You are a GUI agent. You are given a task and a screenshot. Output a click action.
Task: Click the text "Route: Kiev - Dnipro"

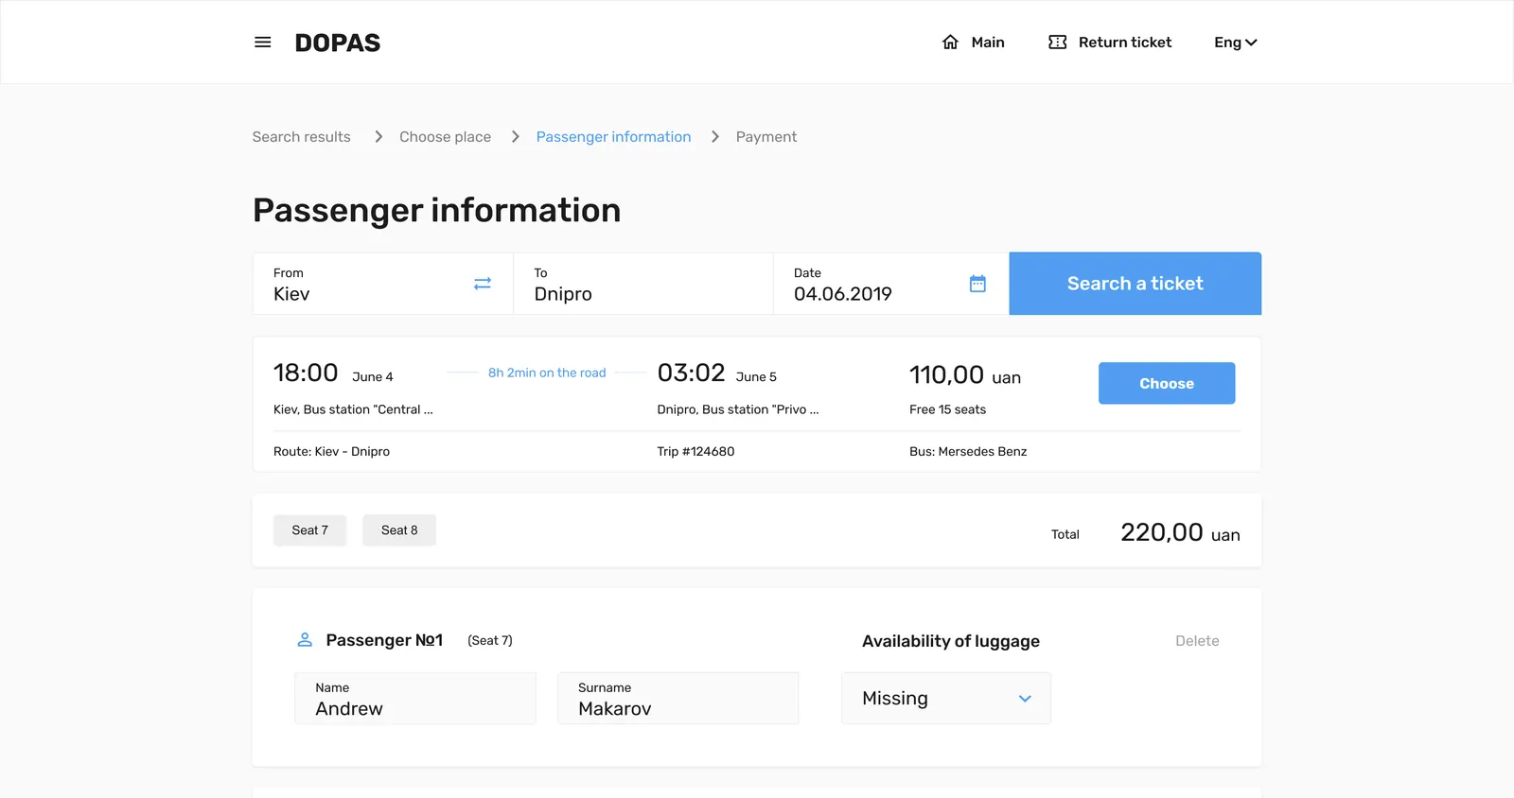(x=331, y=452)
